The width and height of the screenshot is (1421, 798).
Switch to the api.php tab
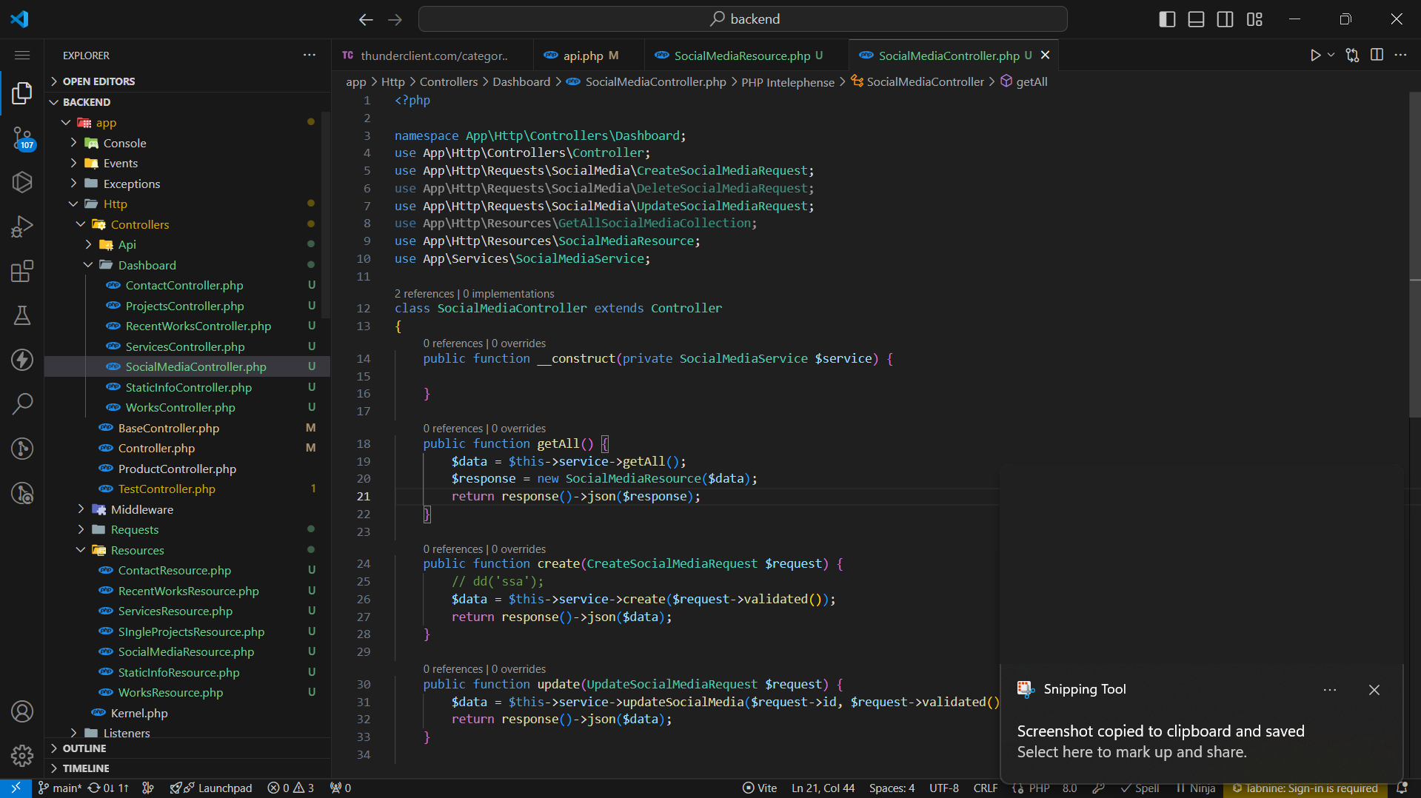tap(583, 56)
